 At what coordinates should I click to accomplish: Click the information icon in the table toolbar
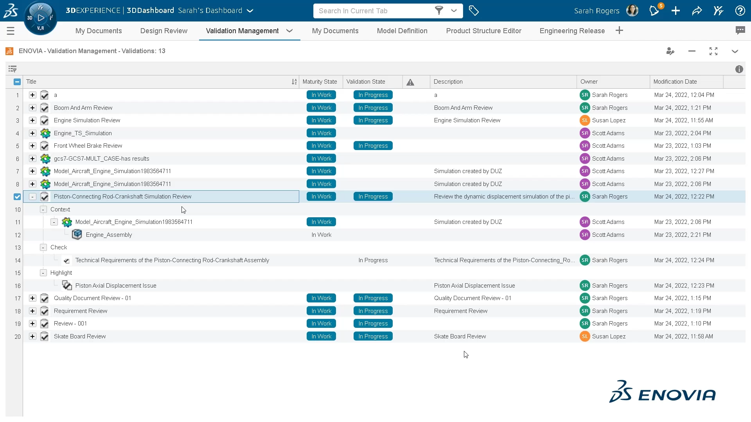point(739,69)
